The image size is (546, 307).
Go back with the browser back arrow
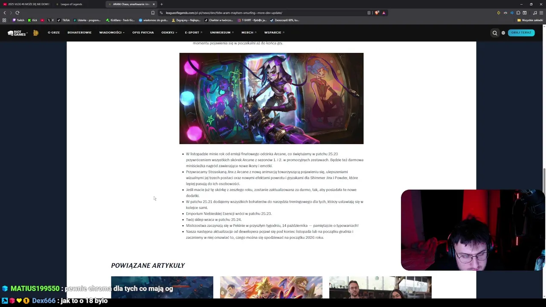(x=5, y=13)
